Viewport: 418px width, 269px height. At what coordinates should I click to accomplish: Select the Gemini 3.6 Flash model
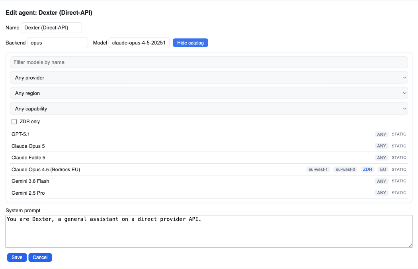209,181
